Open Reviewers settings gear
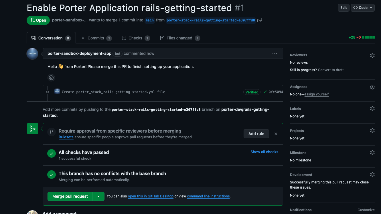The height and width of the screenshot is (214, 381). pyautogui.click(x=372, y=55)
